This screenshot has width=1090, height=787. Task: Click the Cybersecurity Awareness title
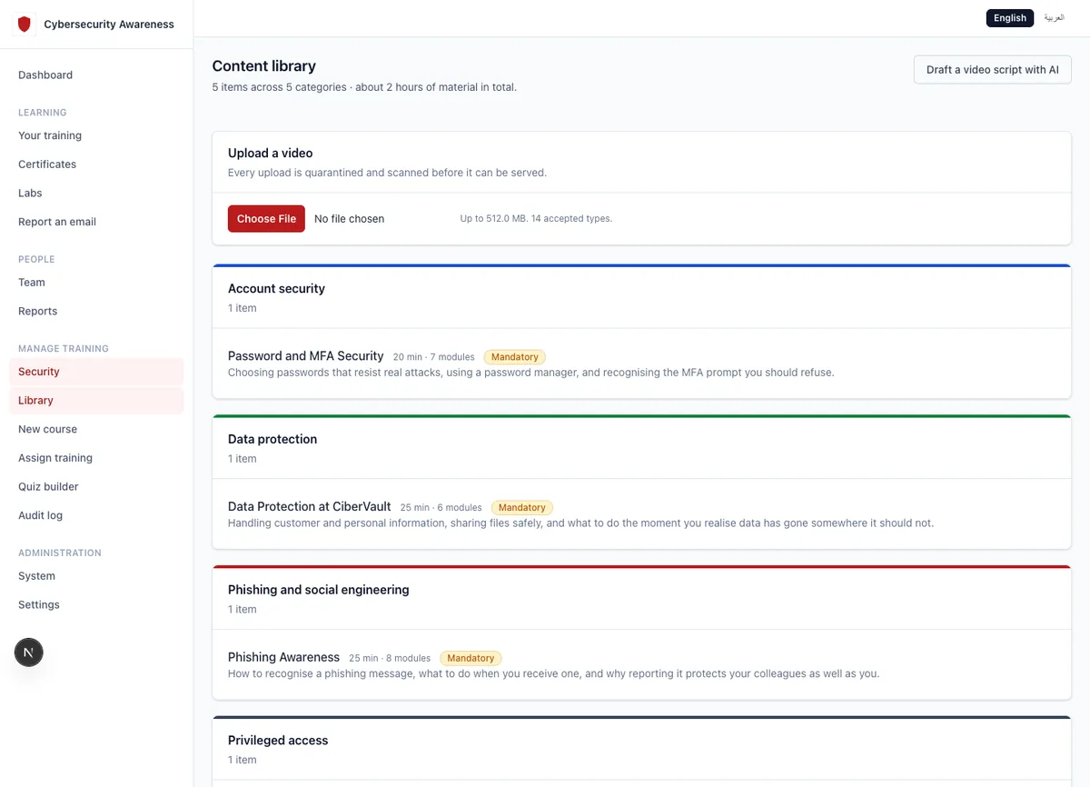click(x=109, y=25)
